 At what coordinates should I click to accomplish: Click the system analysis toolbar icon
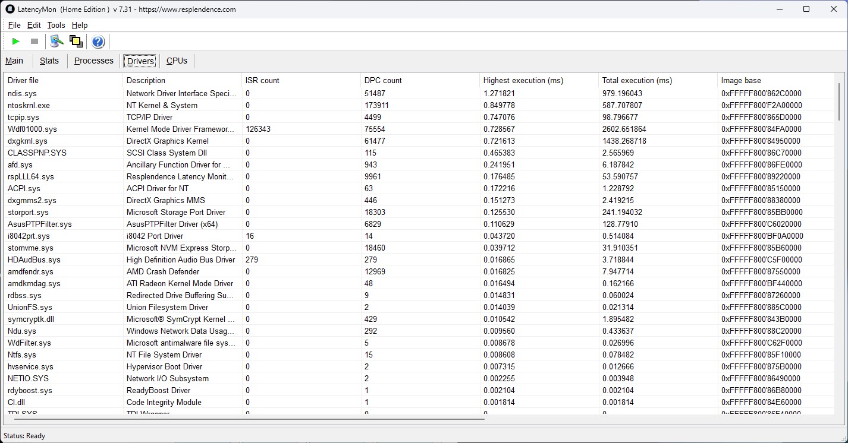56,42
